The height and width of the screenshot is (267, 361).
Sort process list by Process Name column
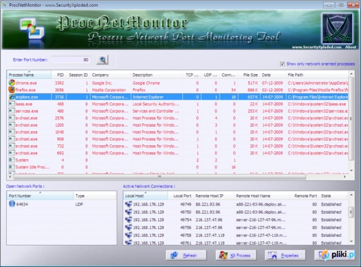[29, 75]
